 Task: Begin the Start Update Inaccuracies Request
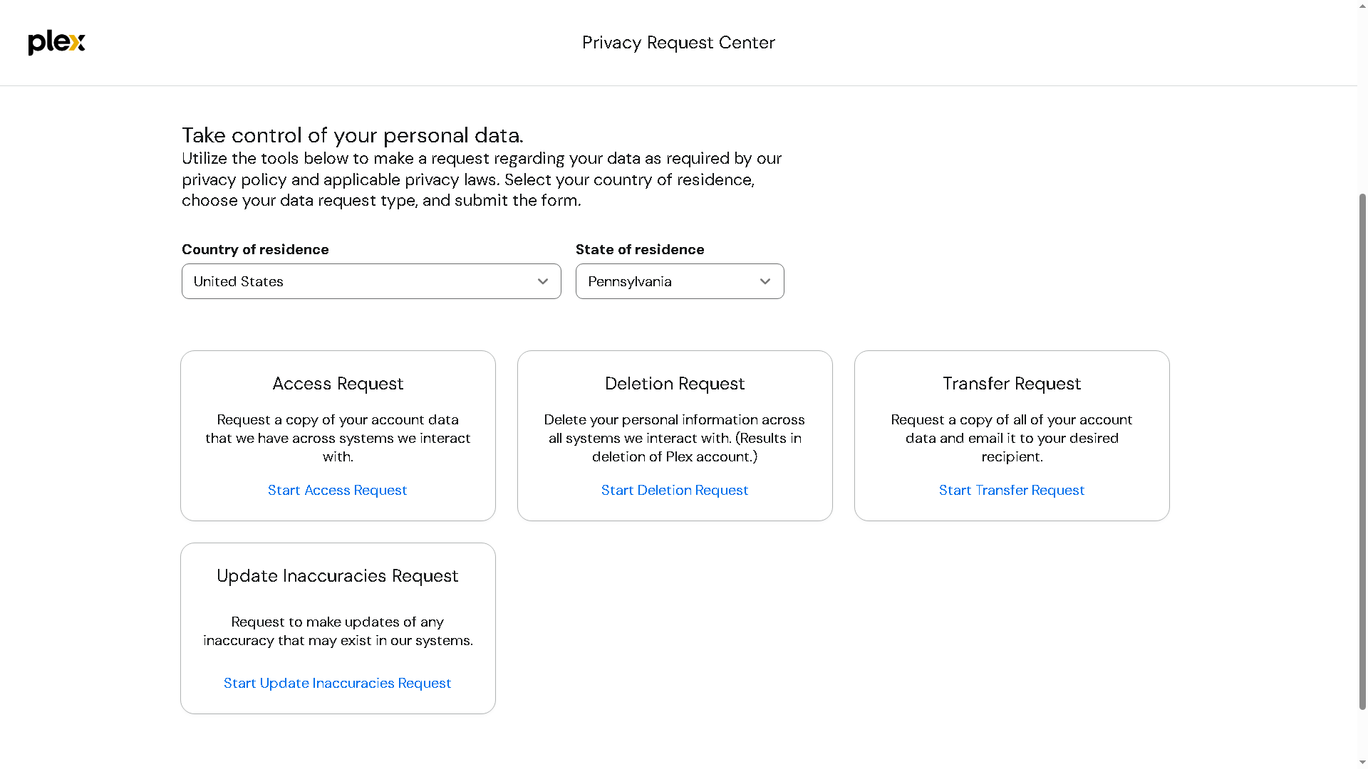coord(337,683)
